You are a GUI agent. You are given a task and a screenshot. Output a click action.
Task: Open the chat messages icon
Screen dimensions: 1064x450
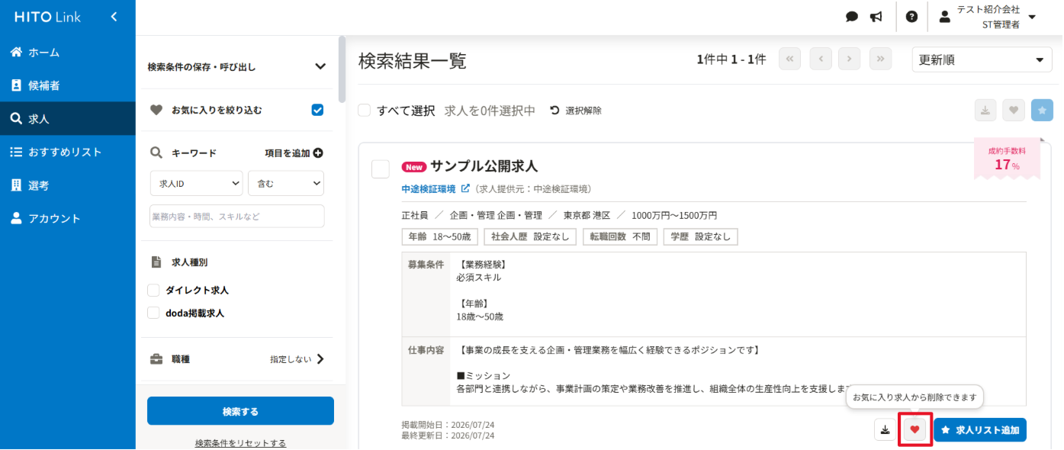(852, 17)
